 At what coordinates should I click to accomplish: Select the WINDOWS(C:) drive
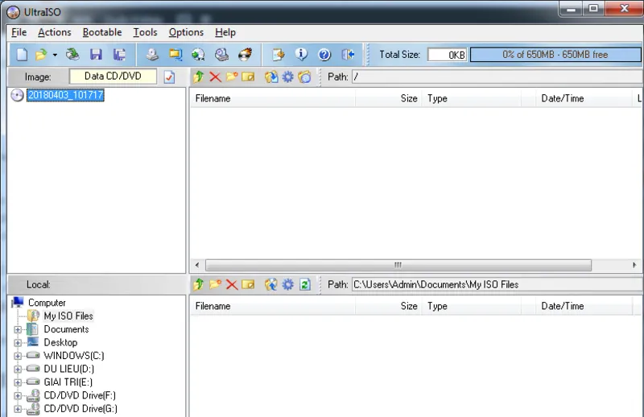point(74,356)
